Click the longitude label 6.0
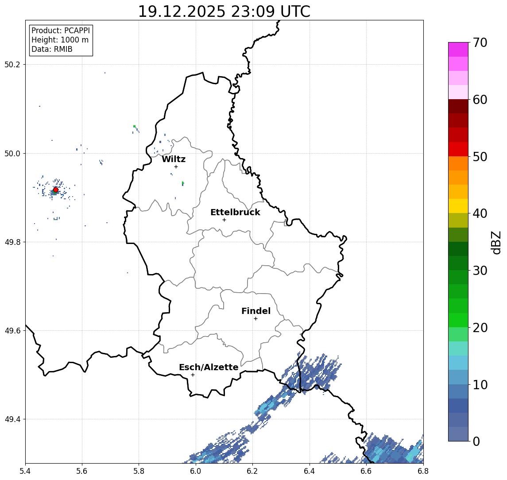507x480 pixels. [x=196, y=471]
